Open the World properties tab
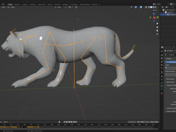The height and width of the screenshot is (132, 176). pos(162,68)
